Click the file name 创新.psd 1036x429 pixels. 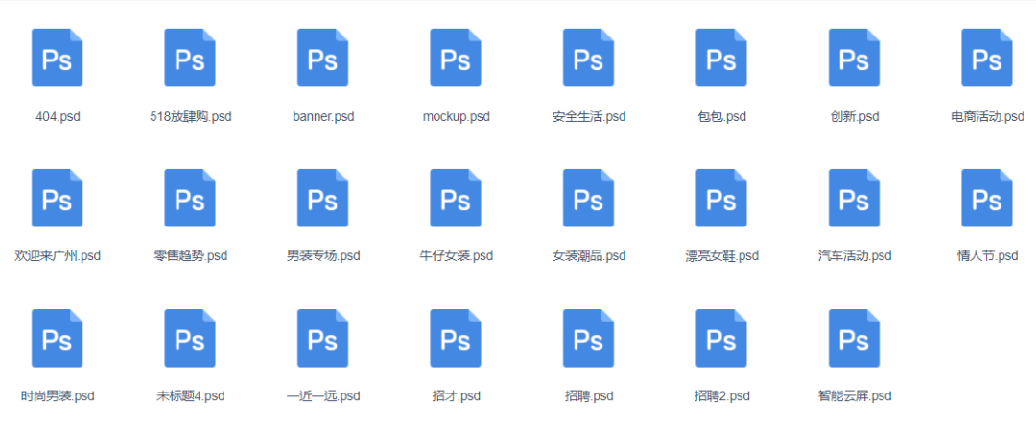855,117
